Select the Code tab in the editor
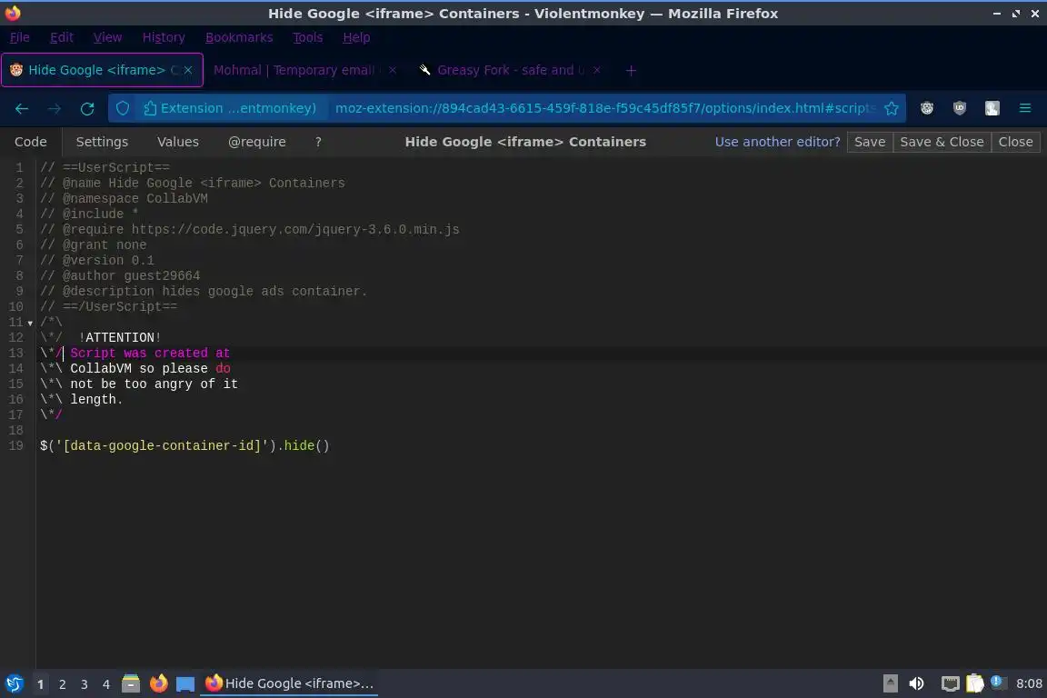Image resolution: width=1047 pixels, height=698 pixels. tap(31, 142)
